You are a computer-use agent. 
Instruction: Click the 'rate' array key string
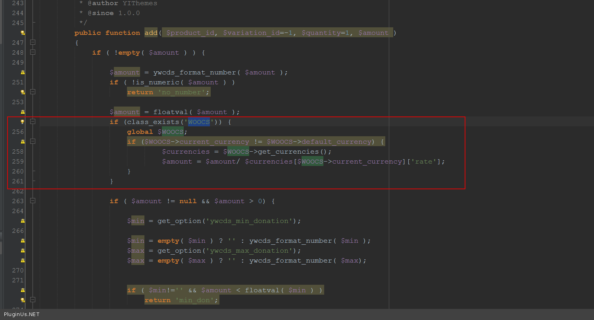(423, 162)
